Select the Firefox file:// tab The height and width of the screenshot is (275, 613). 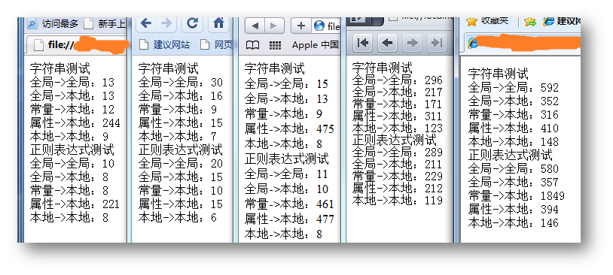point(76,45)
